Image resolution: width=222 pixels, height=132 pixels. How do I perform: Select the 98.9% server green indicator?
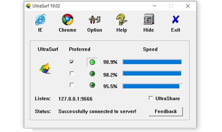[x=92, y=62]
